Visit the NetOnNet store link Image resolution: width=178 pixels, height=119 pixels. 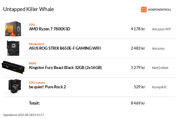coord(160,68)
